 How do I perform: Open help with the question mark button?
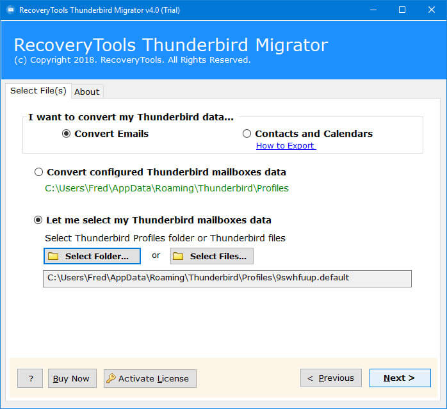pos(30,378)
